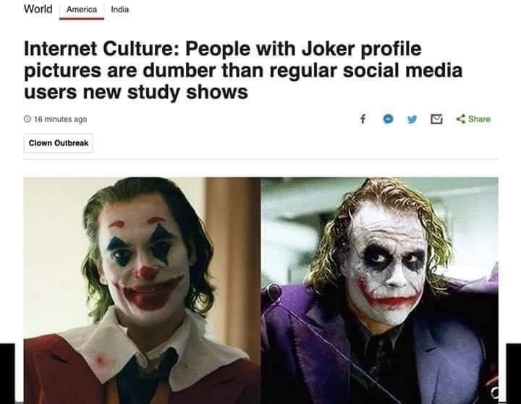Click 'users new study shows' headline line
The height and width of the screenshot is (404, 521).
tap(136, 93)
